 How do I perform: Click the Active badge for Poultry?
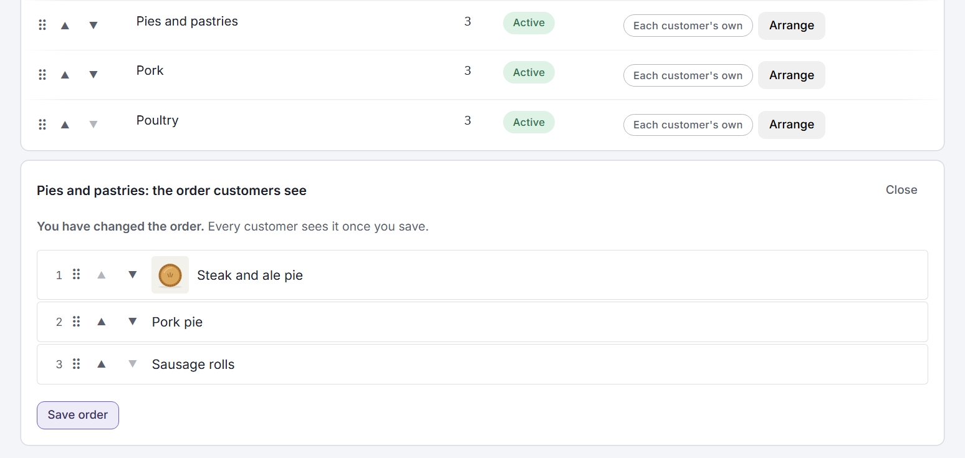pyautogui.click(x=529, y=122)
